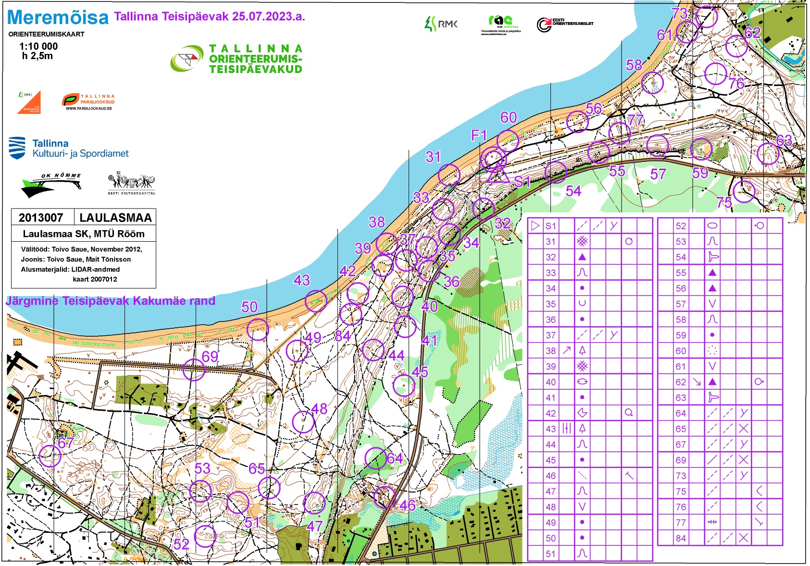This screenshot has height=566, width=810.
Task: Click the fence symbol in table row 77
Action: click(712, 522)
